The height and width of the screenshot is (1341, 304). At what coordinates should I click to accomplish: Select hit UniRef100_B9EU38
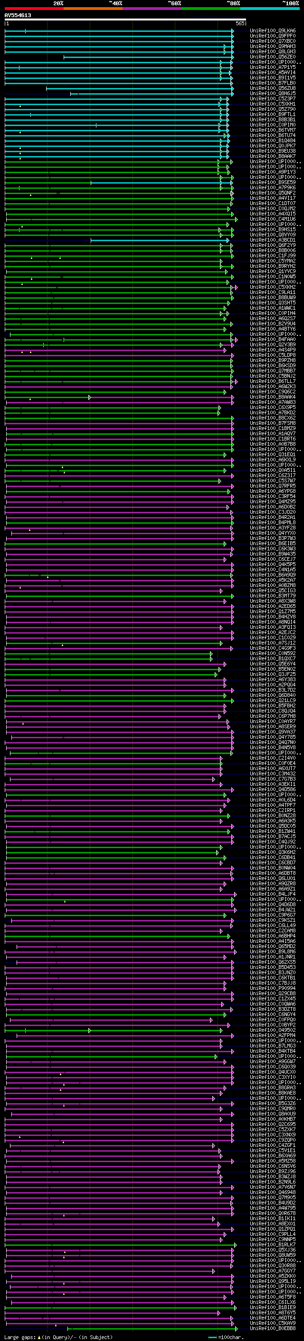coord(273,150)
